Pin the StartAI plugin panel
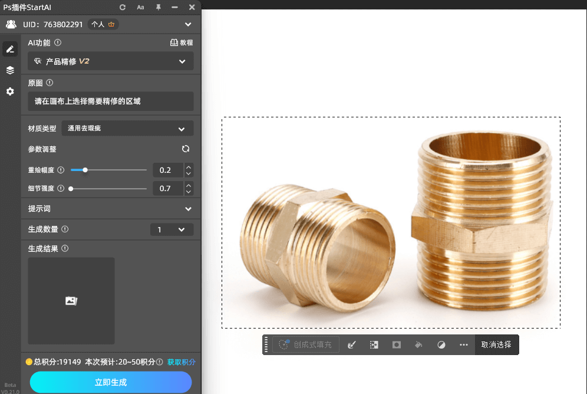 point(158,7)
